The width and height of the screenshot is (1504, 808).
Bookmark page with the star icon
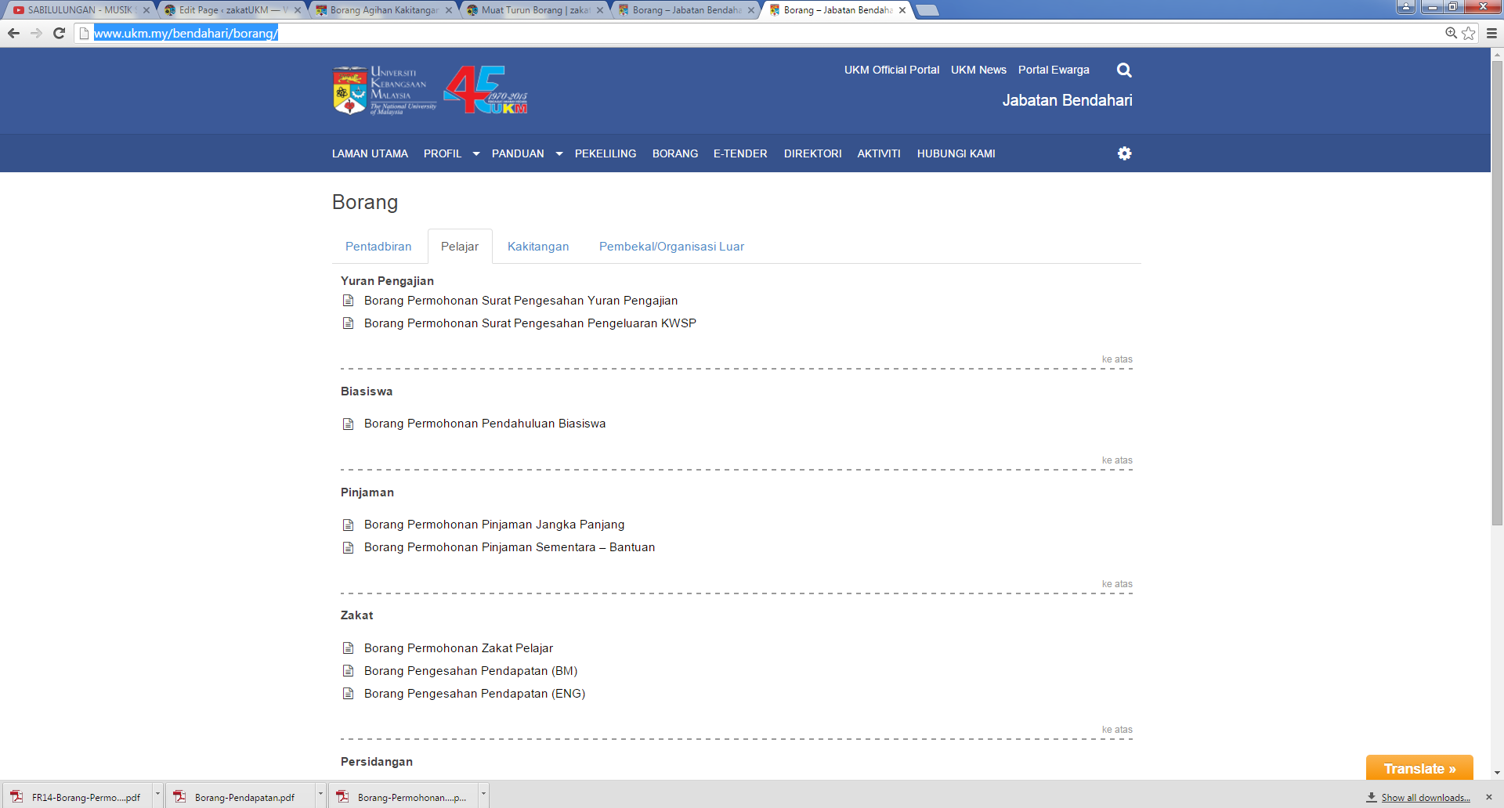click(x=1469, y=33)
